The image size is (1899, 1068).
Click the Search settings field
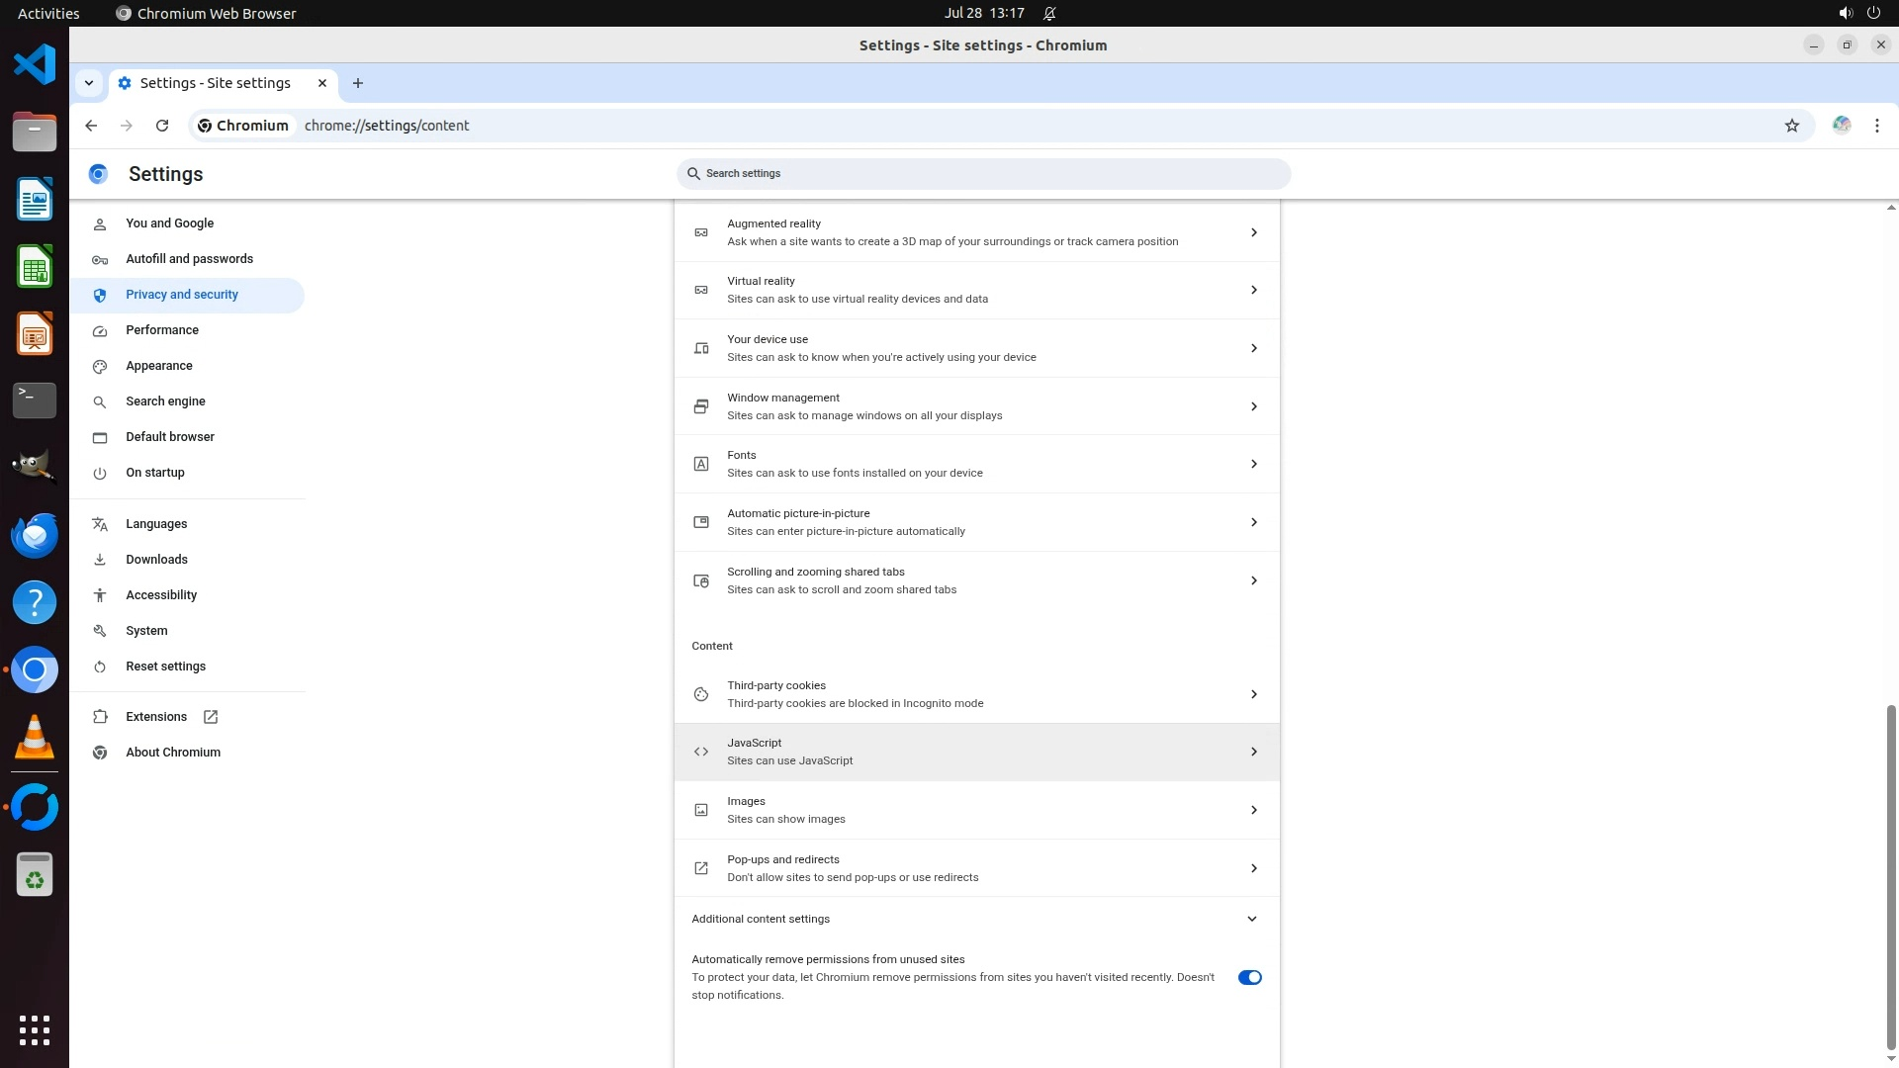(983, 174)
